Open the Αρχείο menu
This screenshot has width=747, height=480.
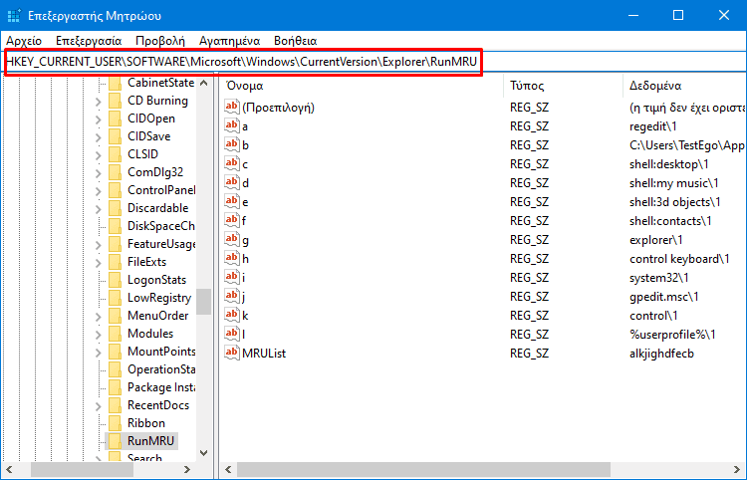[24, 41]
